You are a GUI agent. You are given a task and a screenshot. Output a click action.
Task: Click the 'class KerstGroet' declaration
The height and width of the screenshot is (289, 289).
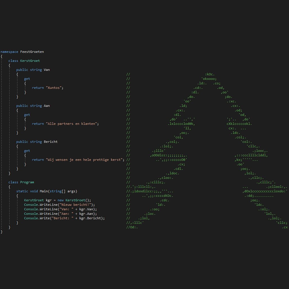(x=24, y=61)
